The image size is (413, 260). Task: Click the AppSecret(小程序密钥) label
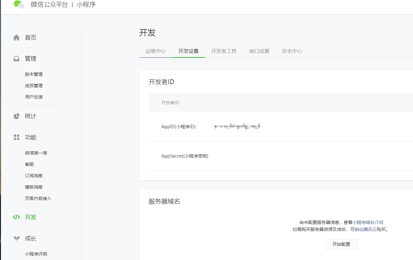click(x=185, y=156)
